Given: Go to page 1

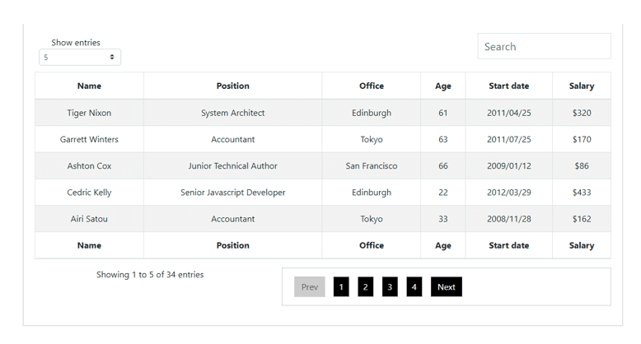Looking at the screenshot, I should 341,286.
